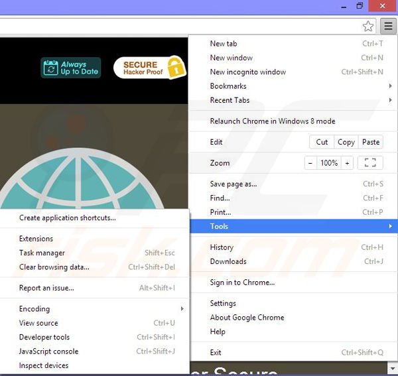Expand the Encoding submenu arrow
The height and width of the screenshot is (376, 398).
[x=182, y=309]
